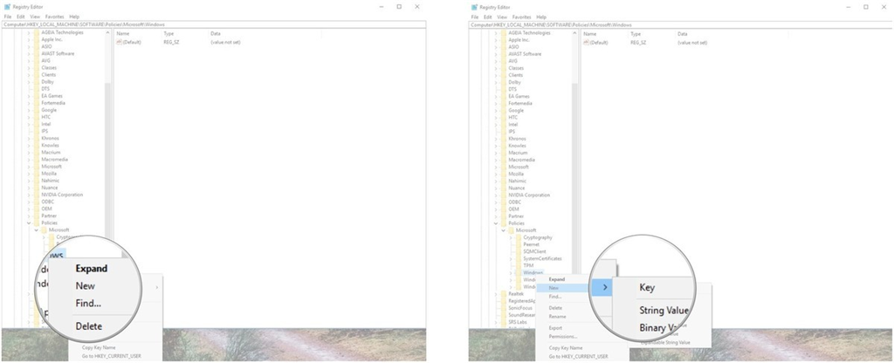Choose Go to HKEY_CURRENT_USER in right window menu

(580, 356)
